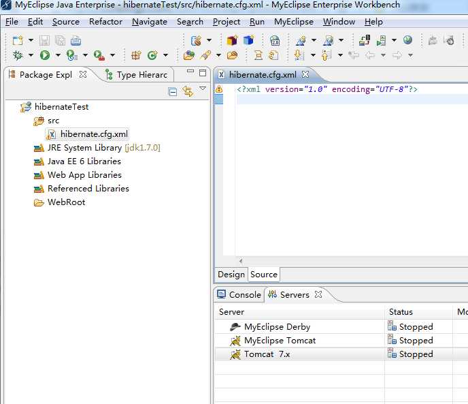The width and height of the screenshot is (468, 404).
Task: Click the yellow-purple cube new module icon
Action: (x=232, y=40)
